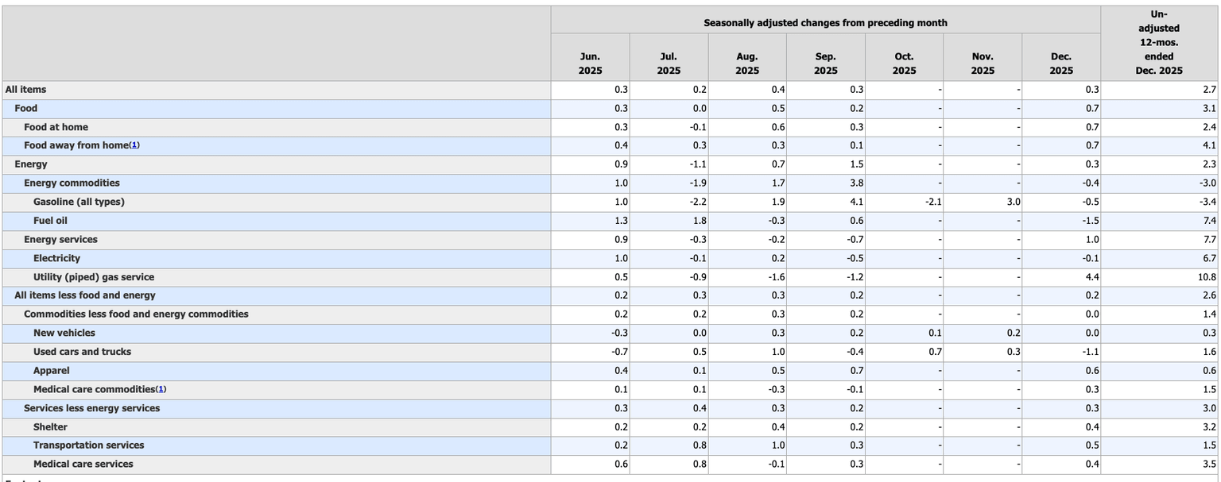This screenshot has height=482, width=1221.
Task: Open footnote 1 link beside Medical care commodities
Action: [161, 389]
